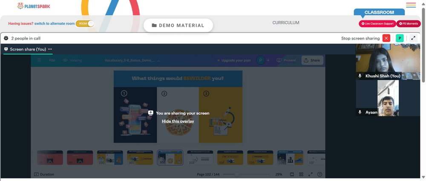
Task: Open Canva hamburger menu in shared screen
Action: click(39, 60)
